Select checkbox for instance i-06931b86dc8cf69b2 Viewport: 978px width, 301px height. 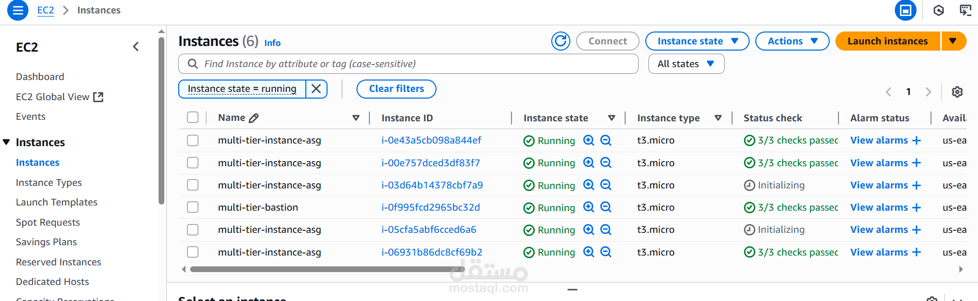click(193, 252)
